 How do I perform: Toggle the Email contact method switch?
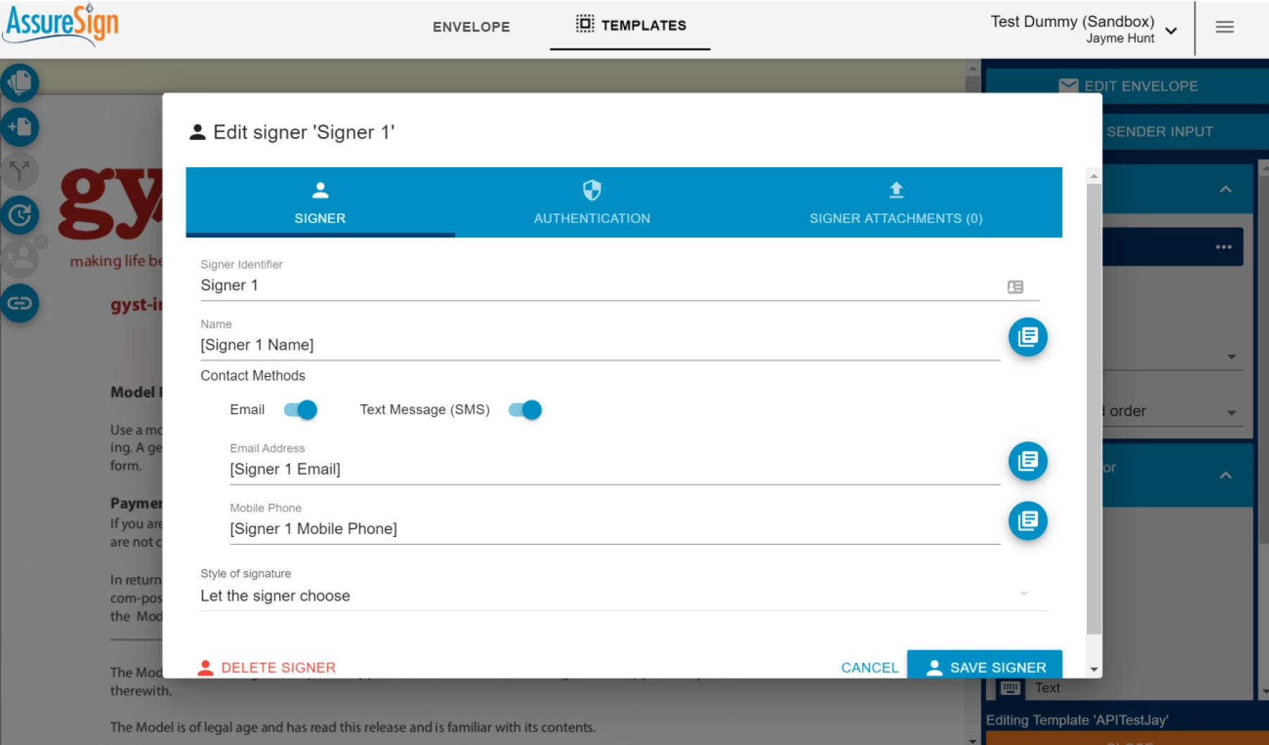point(301,410)
